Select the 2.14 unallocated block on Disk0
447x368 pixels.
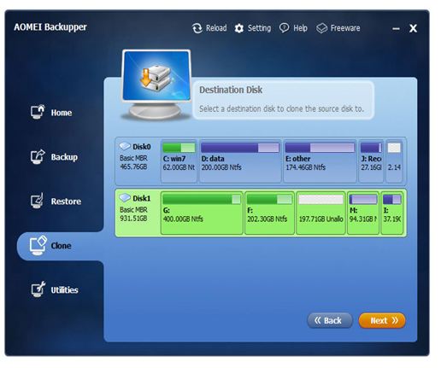tap(394, 161)
